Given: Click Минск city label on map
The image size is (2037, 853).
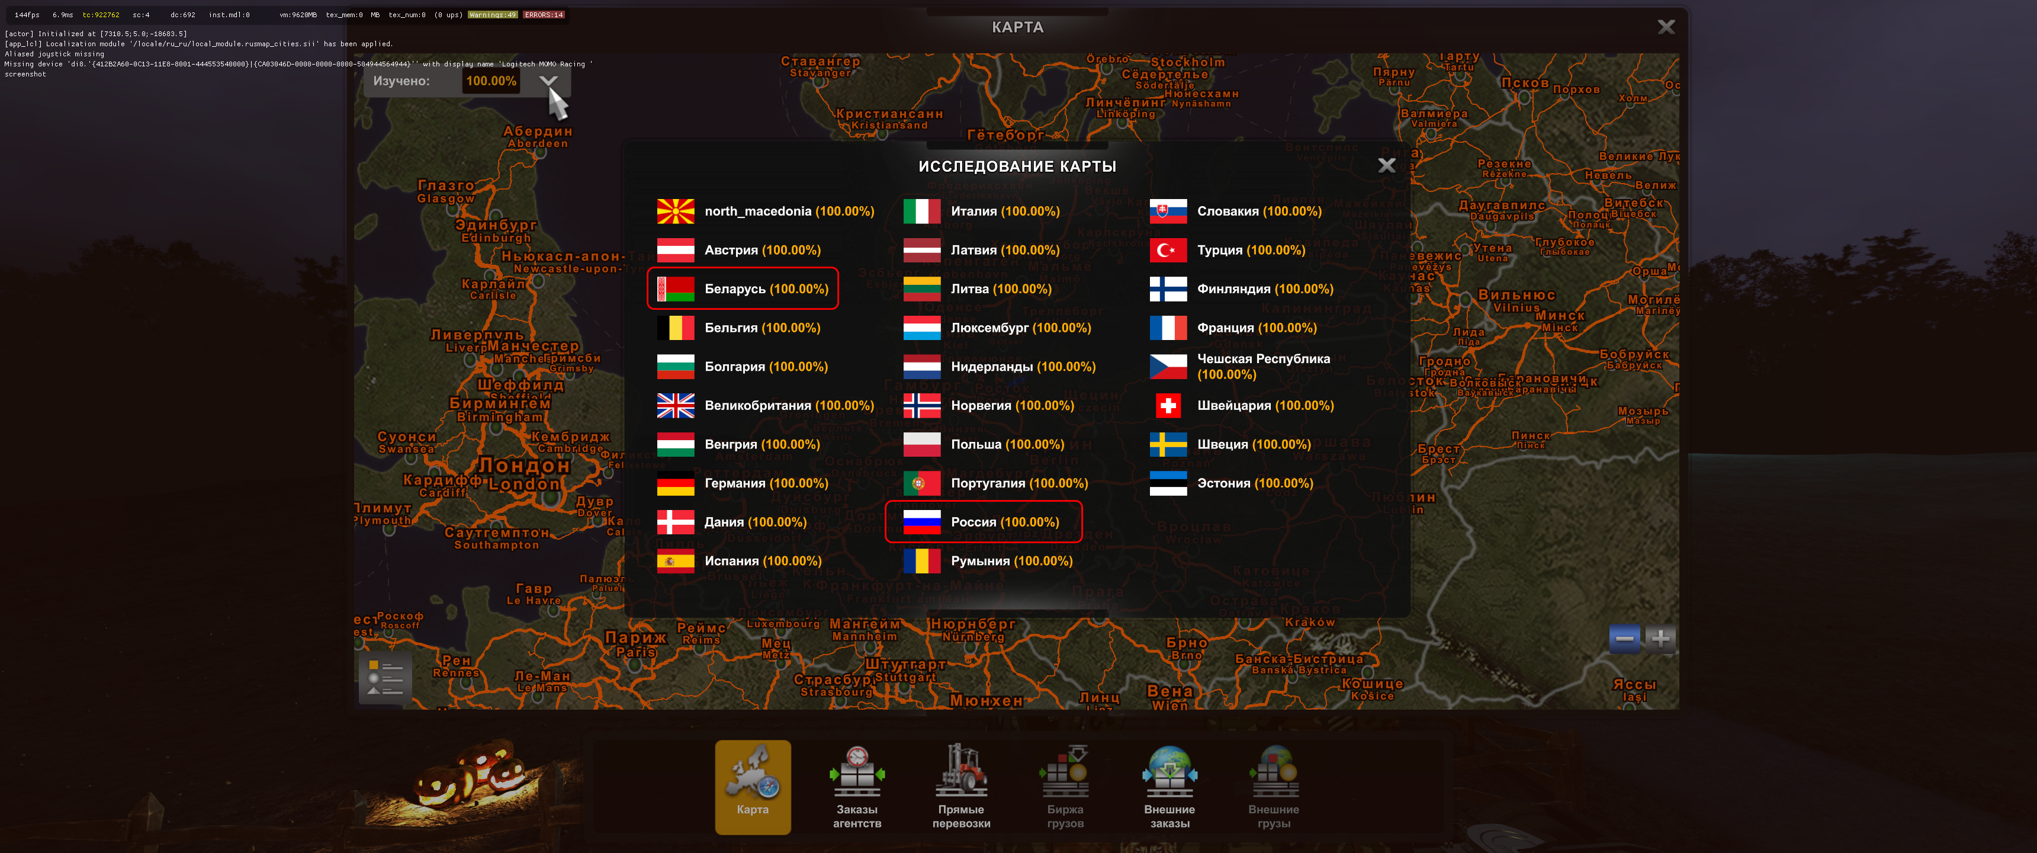Looking at the screenshot, I should pyautogui.click(x=1560, y=315).
